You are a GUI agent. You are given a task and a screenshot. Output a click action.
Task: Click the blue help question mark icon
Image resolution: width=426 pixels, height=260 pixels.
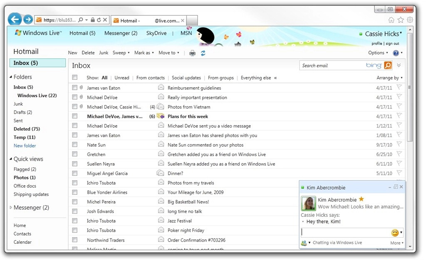[396, 53]
